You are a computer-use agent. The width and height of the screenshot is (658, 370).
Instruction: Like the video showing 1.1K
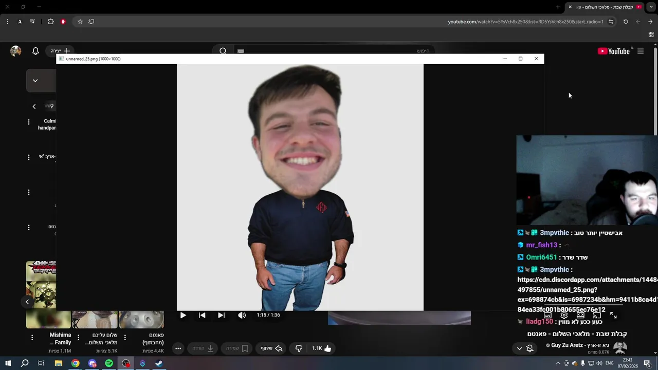point(322,348)
